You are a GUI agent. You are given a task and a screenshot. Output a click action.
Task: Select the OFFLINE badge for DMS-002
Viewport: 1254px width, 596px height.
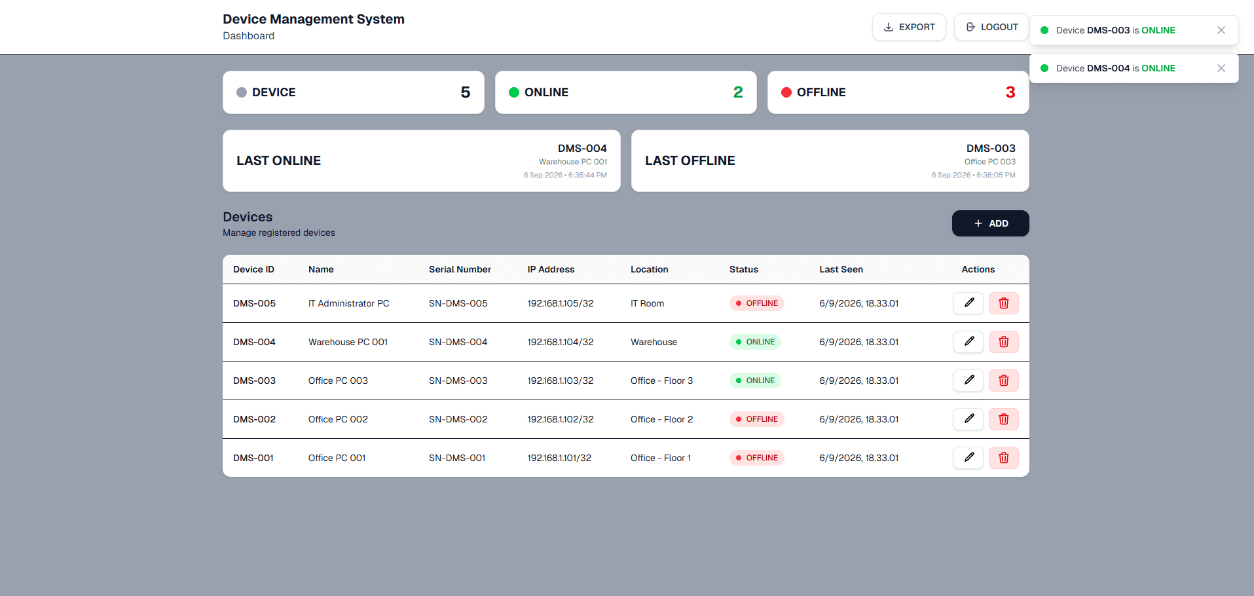[x=757, y=419]
